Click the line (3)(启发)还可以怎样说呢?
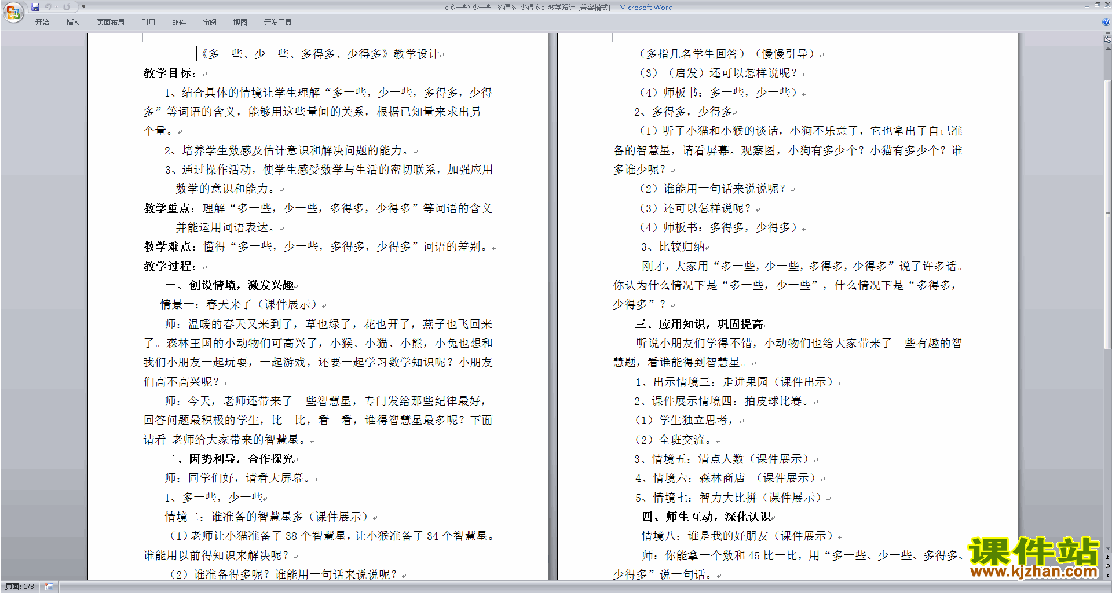The height and width of the screenshot is (593, 1112). pos(718,73)
